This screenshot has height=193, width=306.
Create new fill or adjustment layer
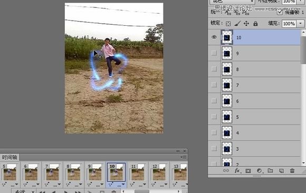260,170
